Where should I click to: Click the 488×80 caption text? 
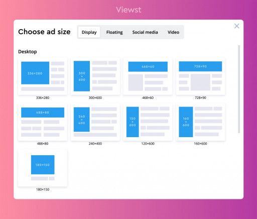[43, 144]
